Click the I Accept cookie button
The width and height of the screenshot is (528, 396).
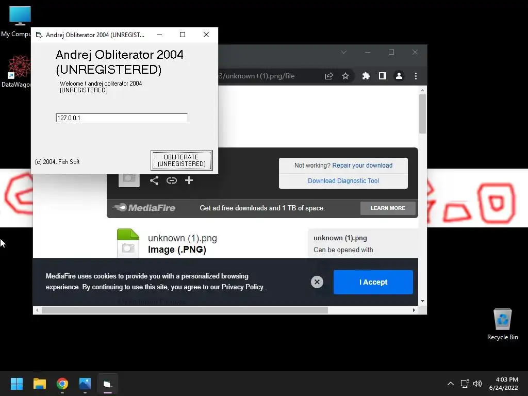(373, 282)
